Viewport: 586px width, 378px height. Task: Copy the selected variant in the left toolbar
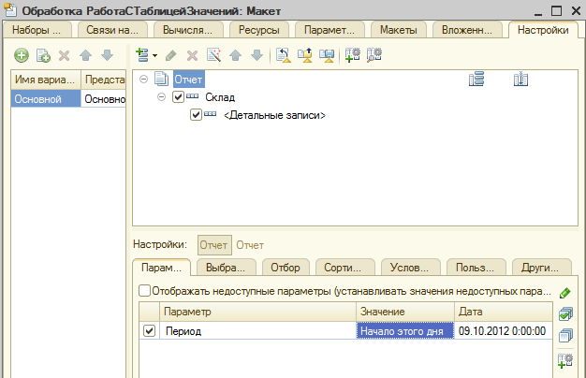43,55
